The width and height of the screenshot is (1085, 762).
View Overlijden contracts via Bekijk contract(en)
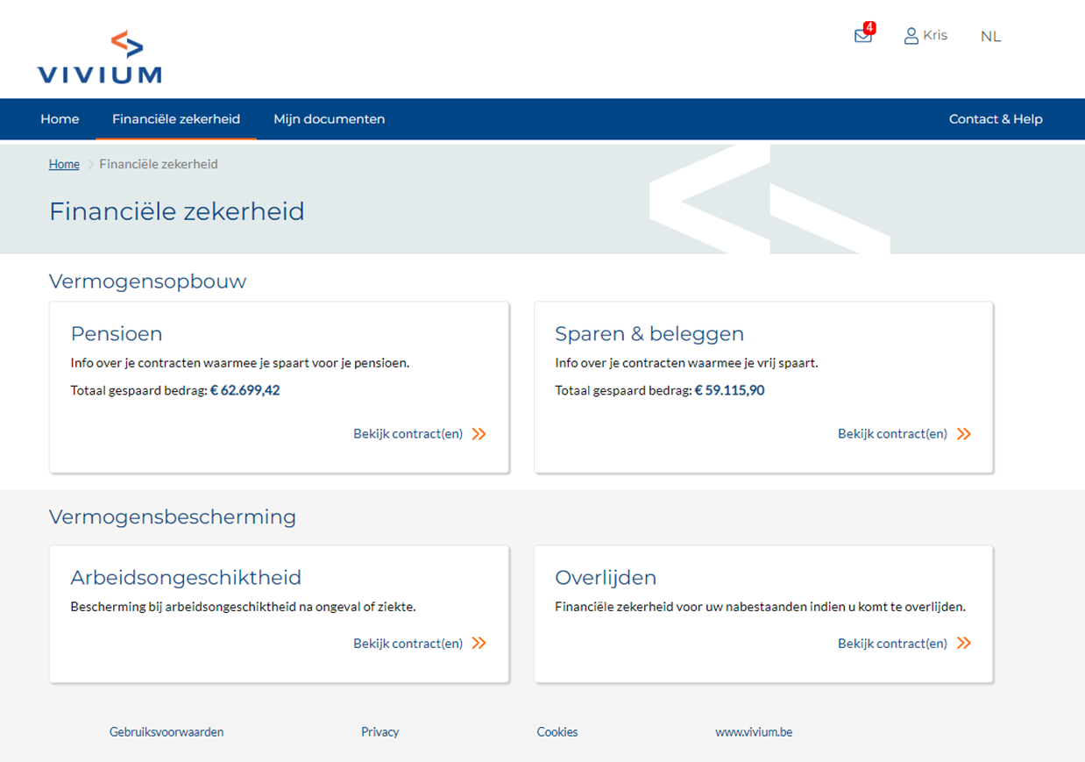[893, 644]
